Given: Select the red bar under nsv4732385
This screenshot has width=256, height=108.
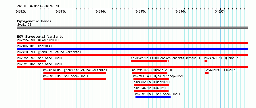Looking at the screenshot, I should tap(151, 85).
